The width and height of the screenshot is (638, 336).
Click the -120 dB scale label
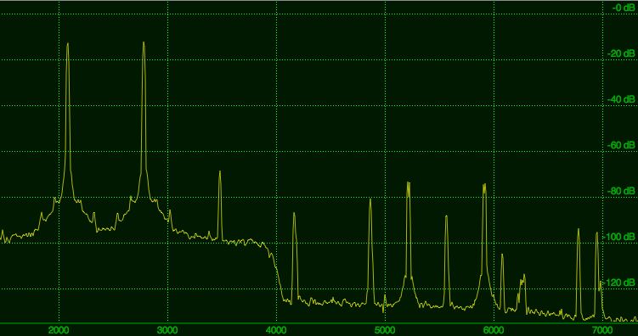click(619, 283)
